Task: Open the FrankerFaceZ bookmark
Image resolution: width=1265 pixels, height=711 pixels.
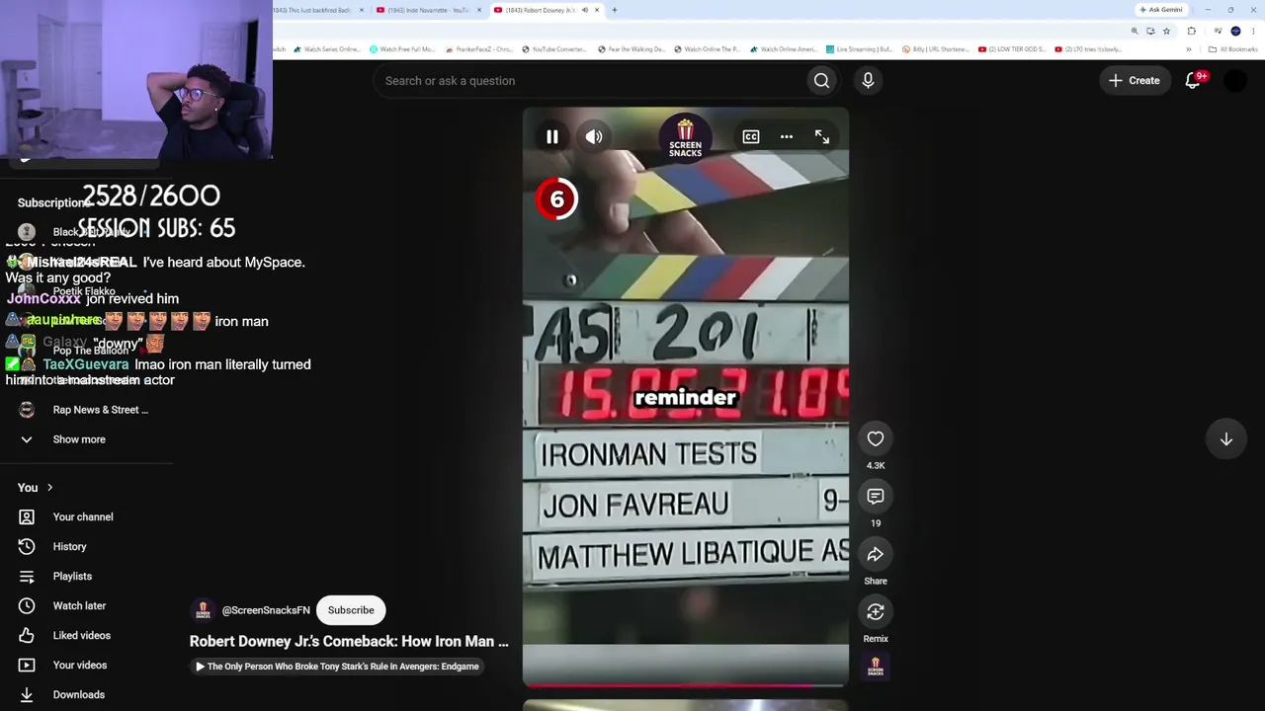Action: (x=478, y=49)
